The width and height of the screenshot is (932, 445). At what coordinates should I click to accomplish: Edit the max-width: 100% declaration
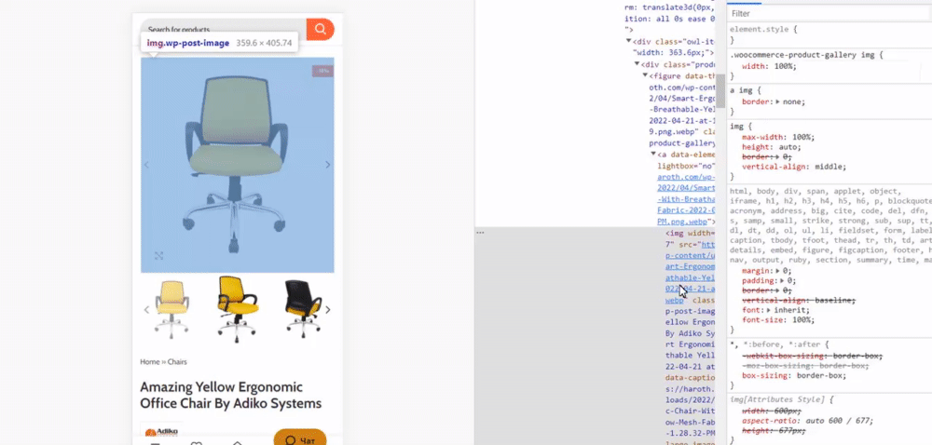(x=778, y=137)
